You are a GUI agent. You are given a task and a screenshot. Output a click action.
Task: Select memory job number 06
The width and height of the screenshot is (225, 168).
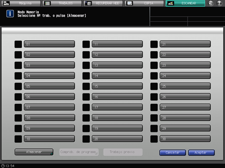point(49,97)
